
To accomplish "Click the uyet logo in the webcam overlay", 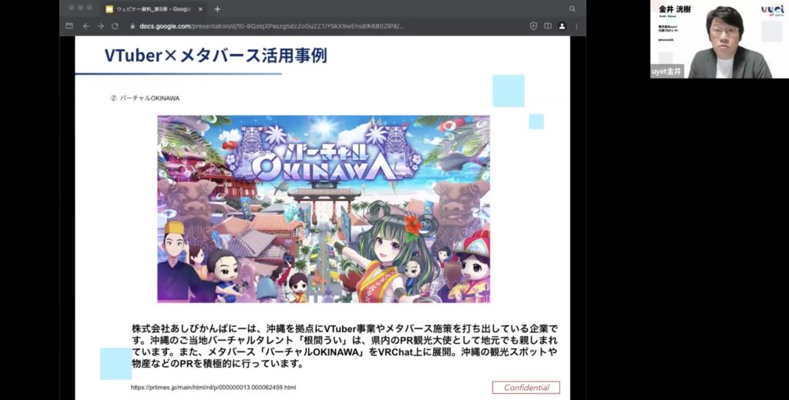I will tap(774, 11).
